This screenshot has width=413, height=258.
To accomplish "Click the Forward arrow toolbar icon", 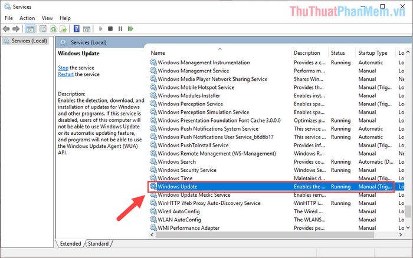I will (x=16, y=29).
